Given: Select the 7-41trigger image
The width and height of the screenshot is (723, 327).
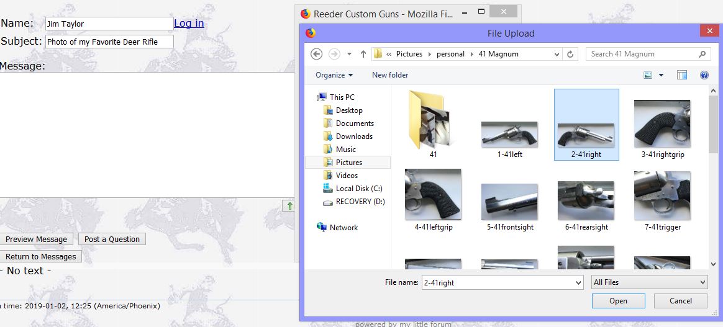Looking at the screenshot, I should [663, 201].
